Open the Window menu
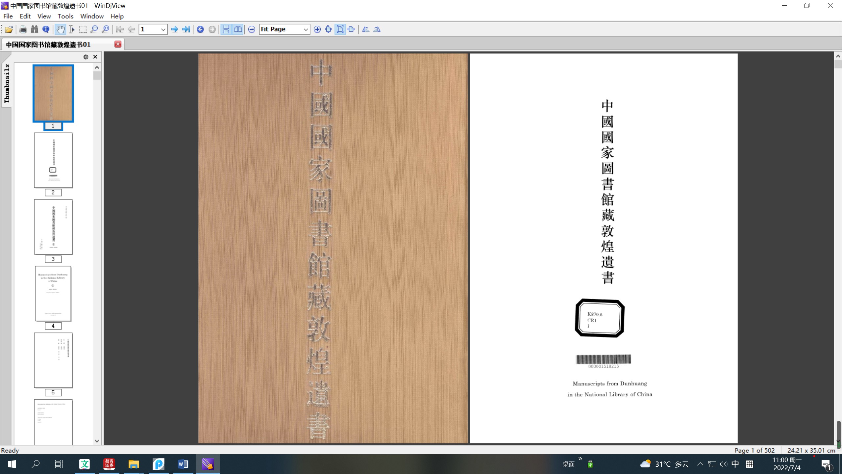 (x=92, y=16)
